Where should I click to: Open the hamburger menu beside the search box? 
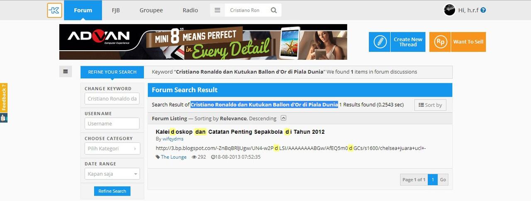click(x=217, y=10)
